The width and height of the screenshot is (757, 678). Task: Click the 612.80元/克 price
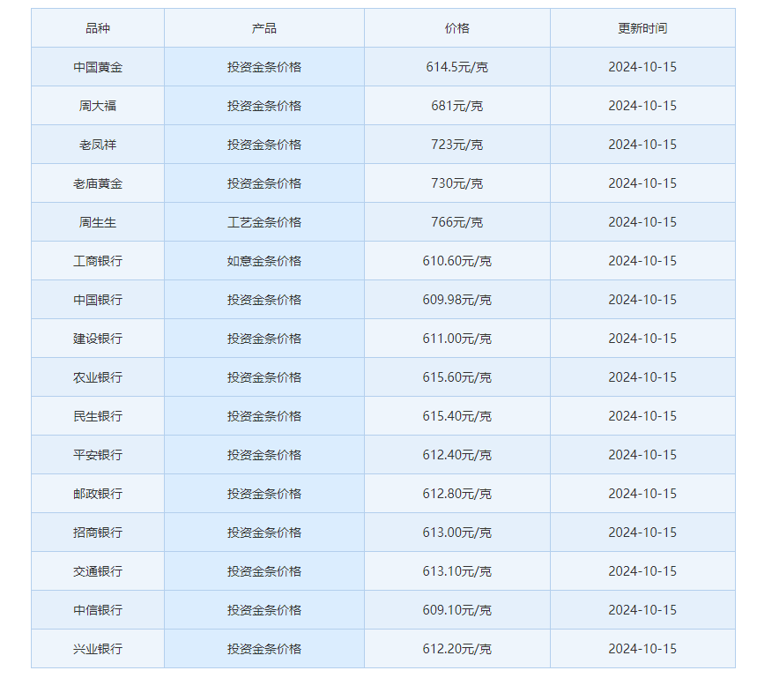click(456, 494)
